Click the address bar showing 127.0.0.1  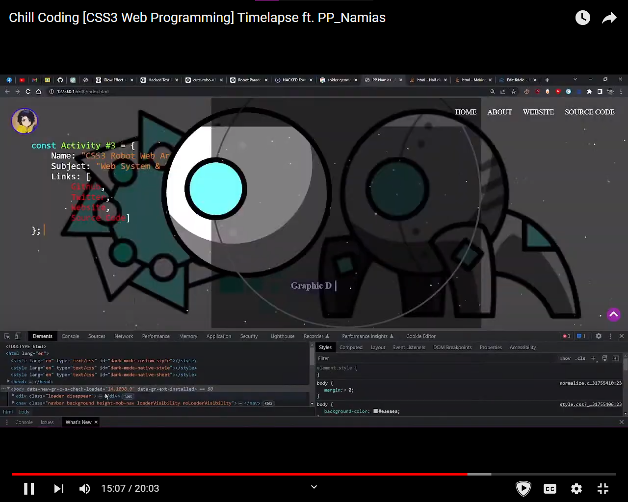(x=265, y=92)
